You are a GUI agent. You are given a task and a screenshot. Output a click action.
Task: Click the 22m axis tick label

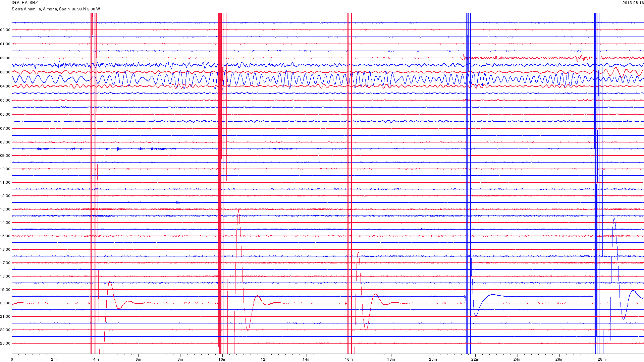475,359
